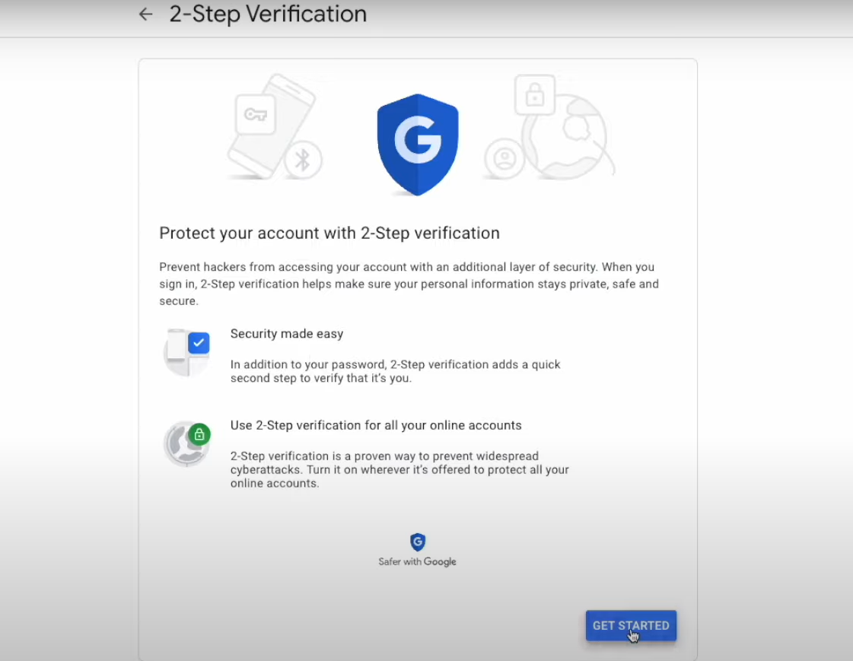Image resolution: width=853 pixels, height=661 pixels.
Task: Click the key card illustration icon
Action: (x=255, y=114)
